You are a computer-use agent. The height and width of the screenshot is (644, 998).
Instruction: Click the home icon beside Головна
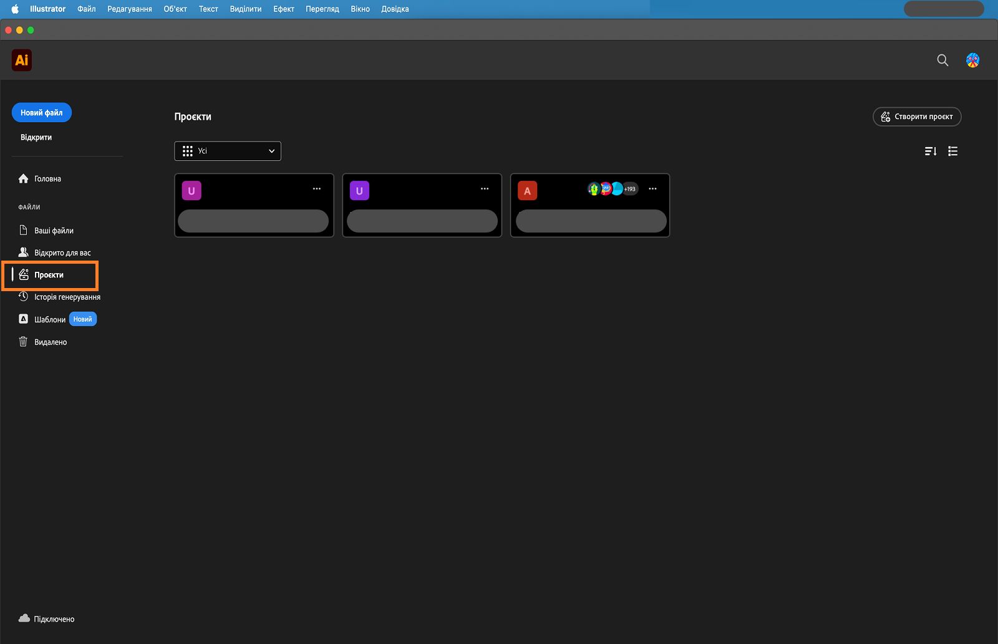(24, 179)
